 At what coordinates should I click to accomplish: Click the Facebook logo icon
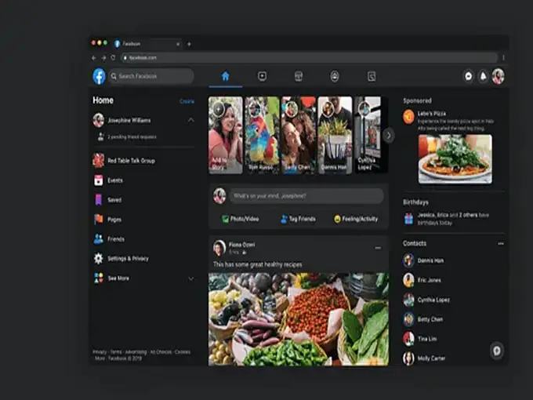(100, 76)
